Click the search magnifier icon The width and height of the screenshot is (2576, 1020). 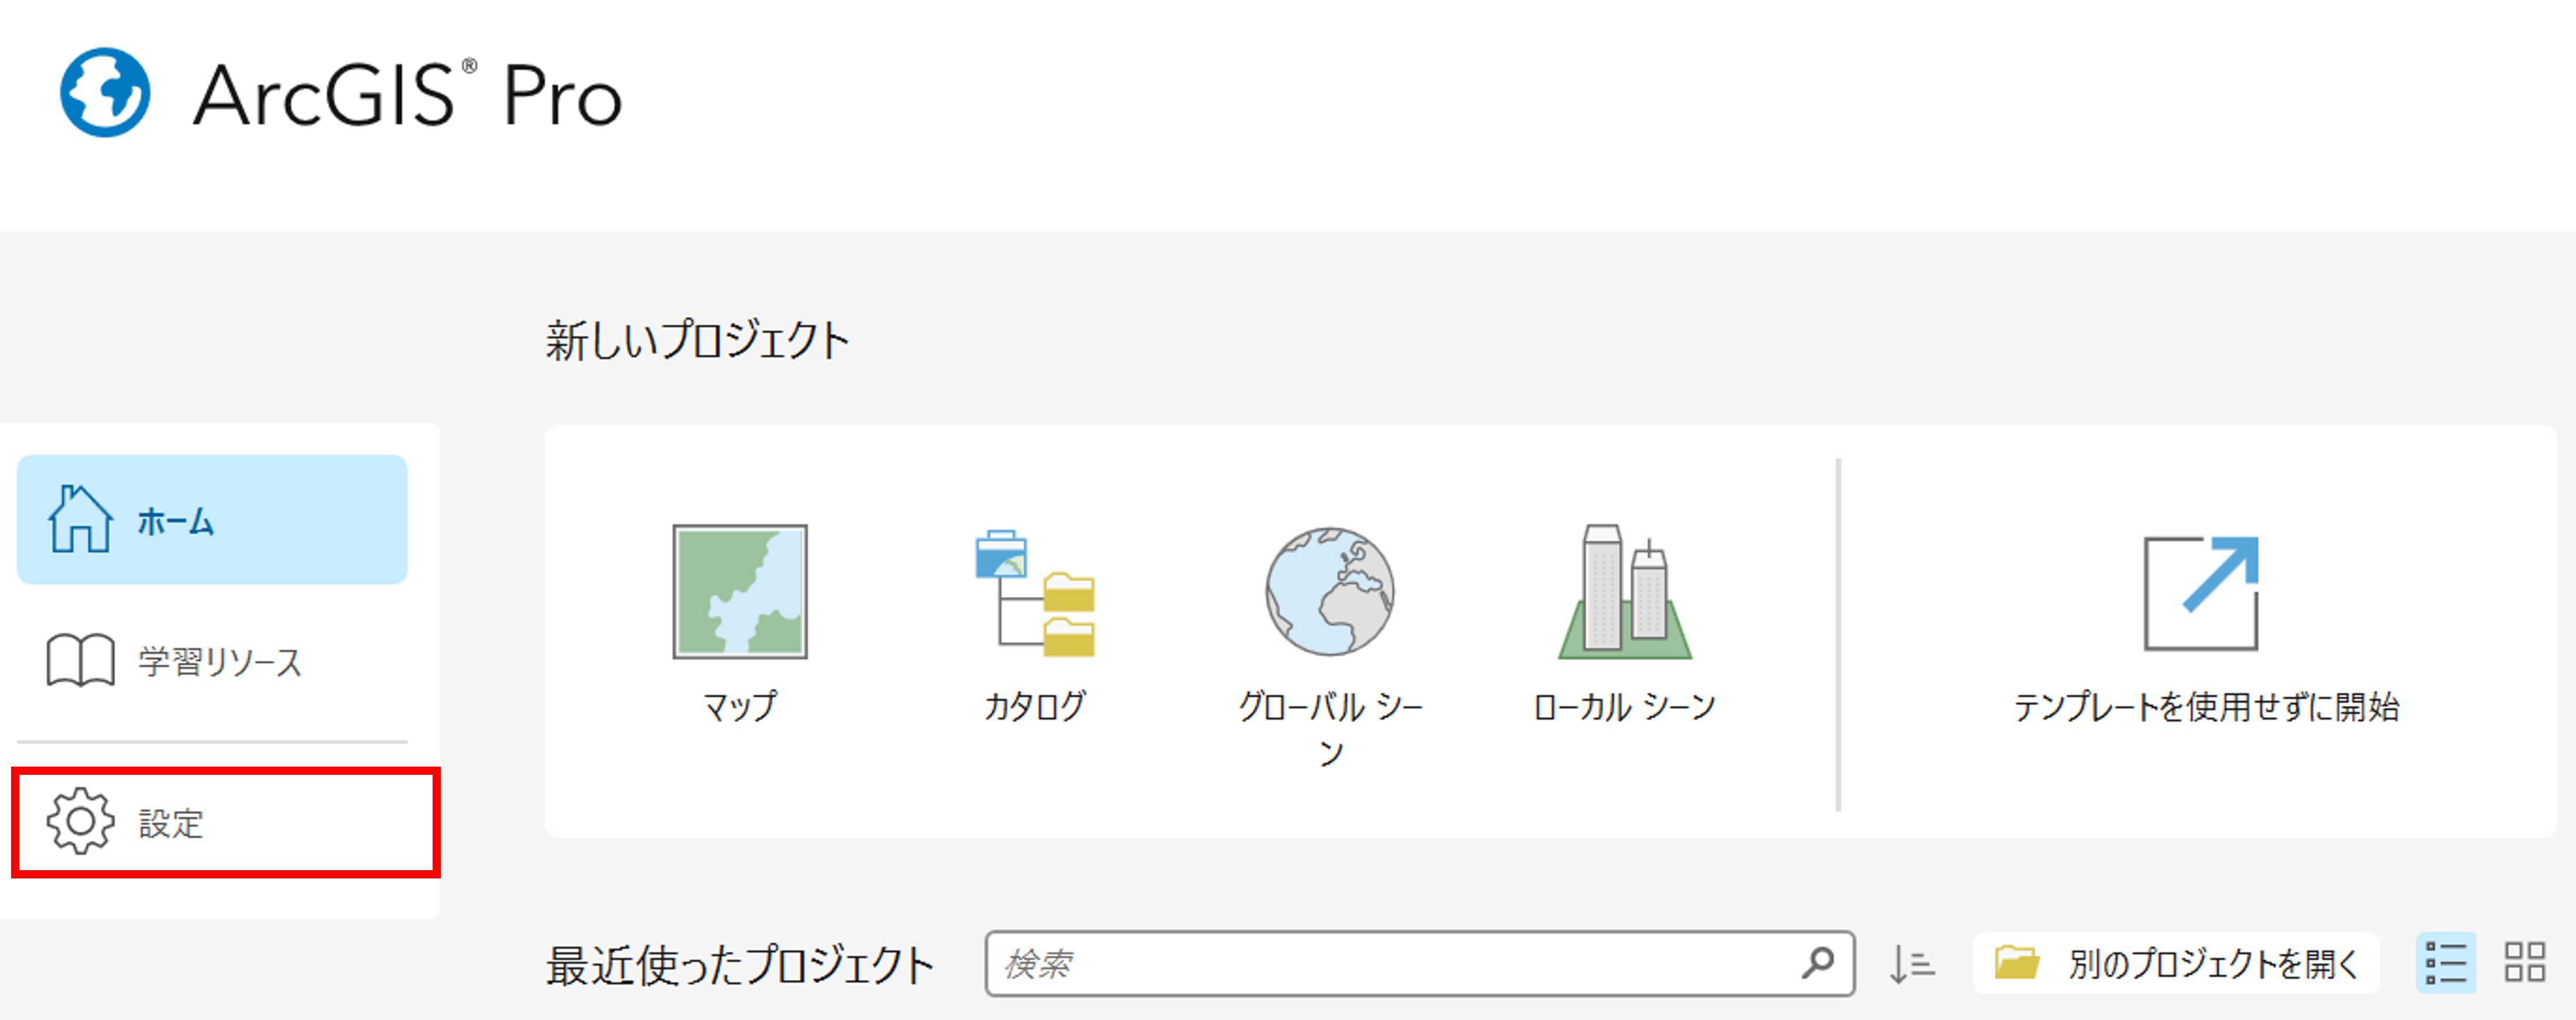click(x=1817, y=963)
